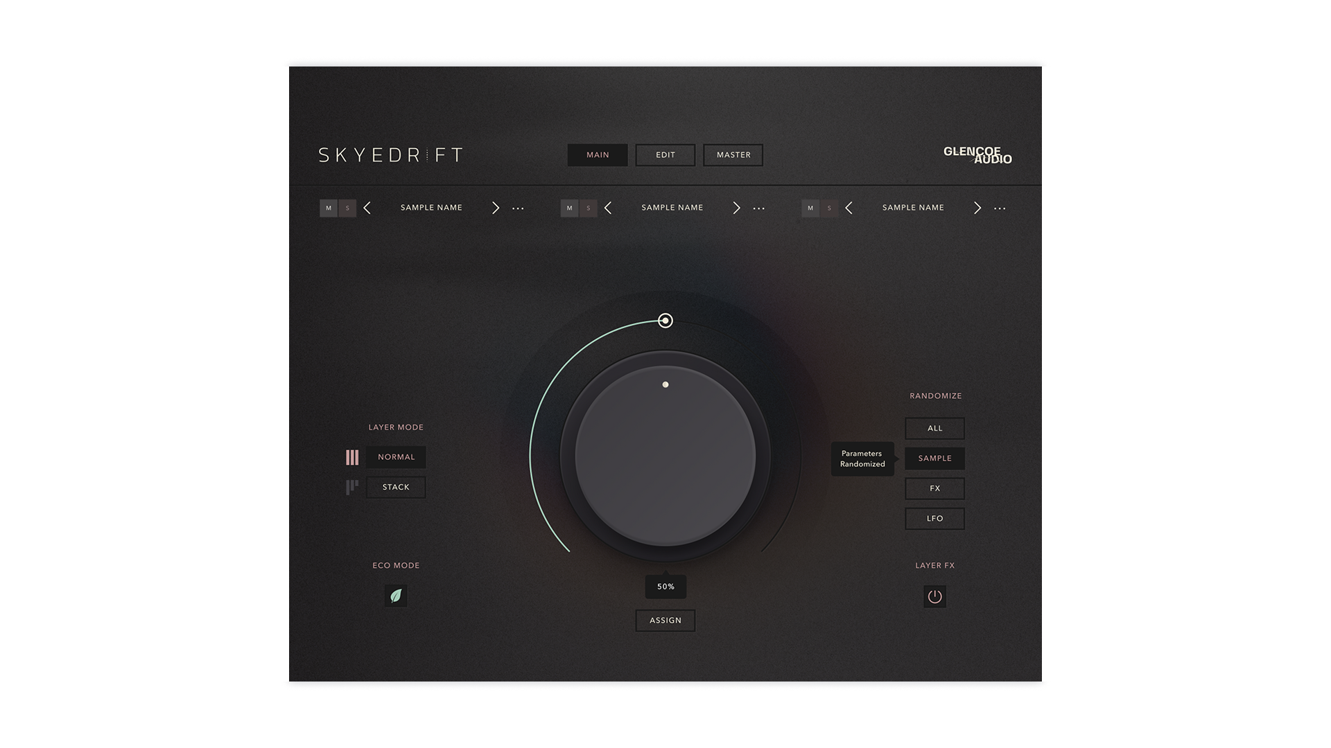The height and width of the screenshot is (748, 1331).
Task: Randomize ALL parameters
Action: [934, 429]
